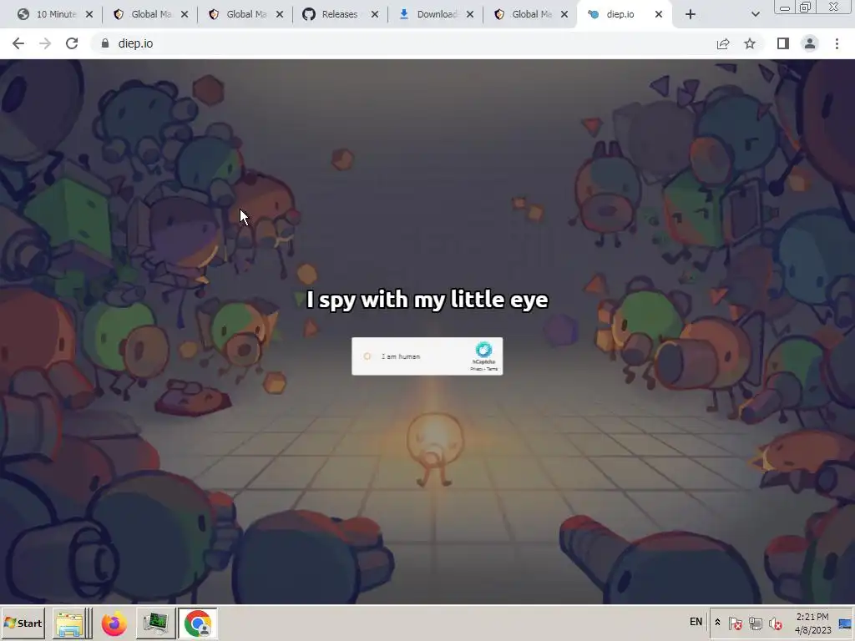Click the diep.io address bar URL
This screenshot has height=641, width=855.
click(135, 43)
